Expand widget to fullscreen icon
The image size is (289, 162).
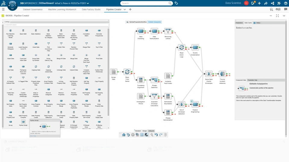click(277, 16)
